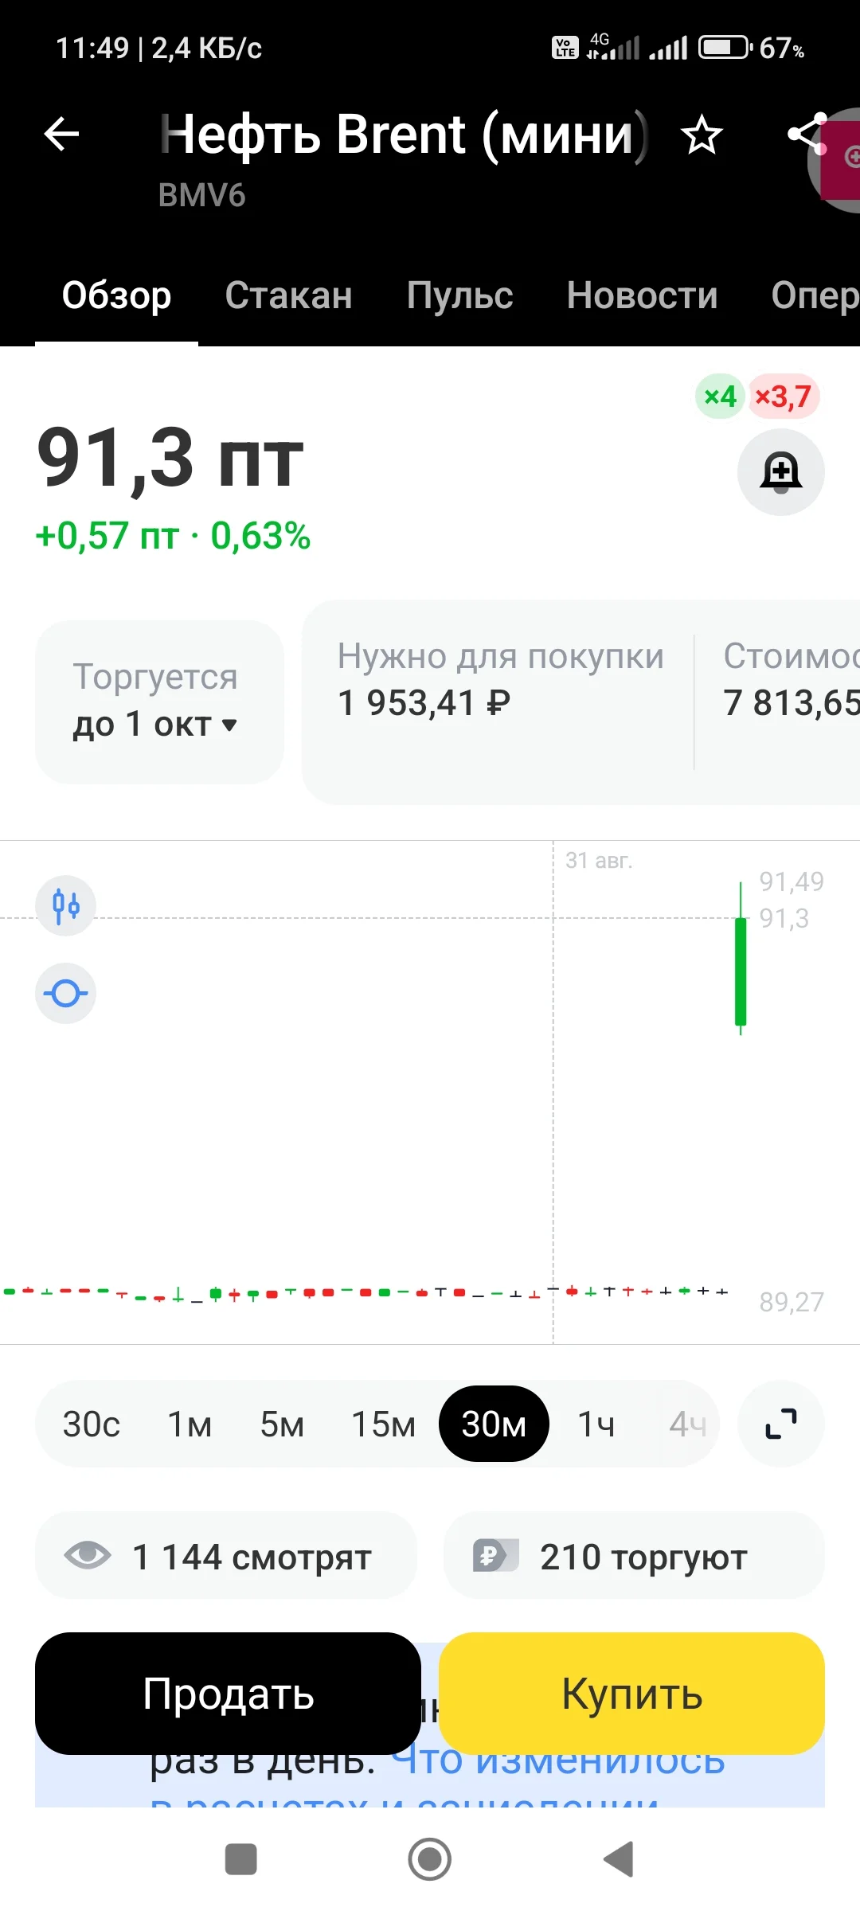The width and height of the screenshot is (860, 1911).
Task: Expand the Торгуется до 1 окт dropdown
Action: 159,701
